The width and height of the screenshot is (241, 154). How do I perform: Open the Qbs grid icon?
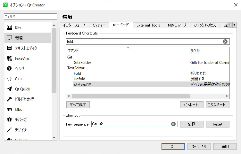click(x=9, y=109)
